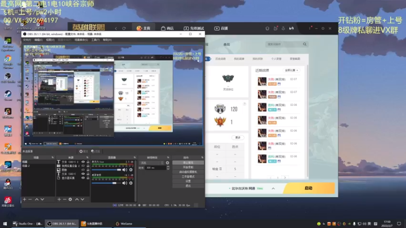
Task: Mute 桌面音频 in audio mixer
Action: pyautogui.click(x=125, y=183)
